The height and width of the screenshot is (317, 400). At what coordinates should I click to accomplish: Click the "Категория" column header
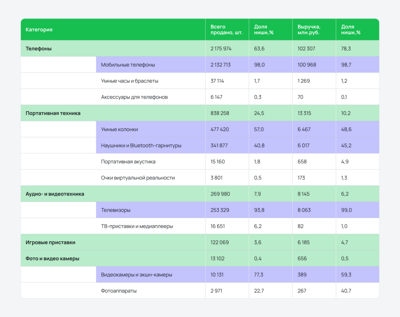[x=39, y=30]
